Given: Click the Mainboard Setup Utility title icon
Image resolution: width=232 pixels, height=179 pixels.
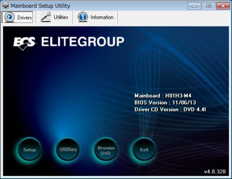Looking at the screenshot, I should tap(6, 6).
